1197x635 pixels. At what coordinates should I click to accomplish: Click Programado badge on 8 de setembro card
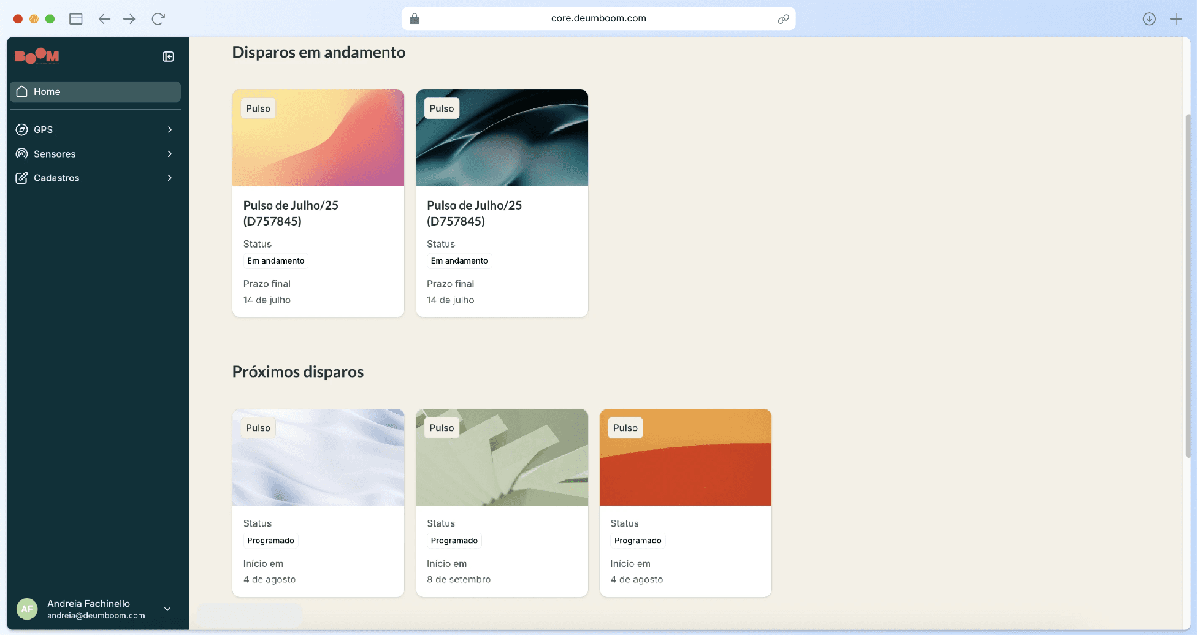click(x=454, y=541)
